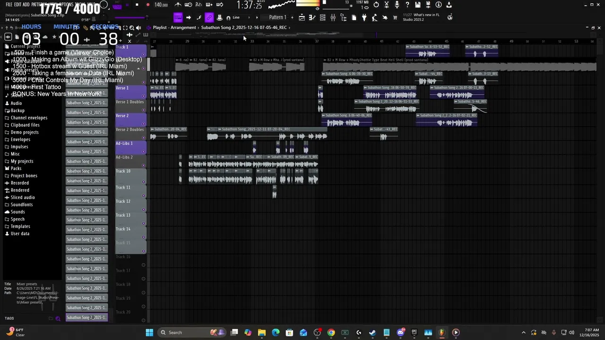
Task: Click the pause playback button
Action: click(127, 5)
